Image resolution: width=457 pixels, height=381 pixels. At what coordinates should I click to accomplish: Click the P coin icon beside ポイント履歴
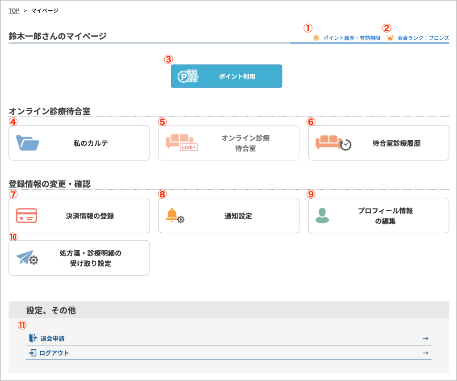pyautogui.click(x=316, y=38)
